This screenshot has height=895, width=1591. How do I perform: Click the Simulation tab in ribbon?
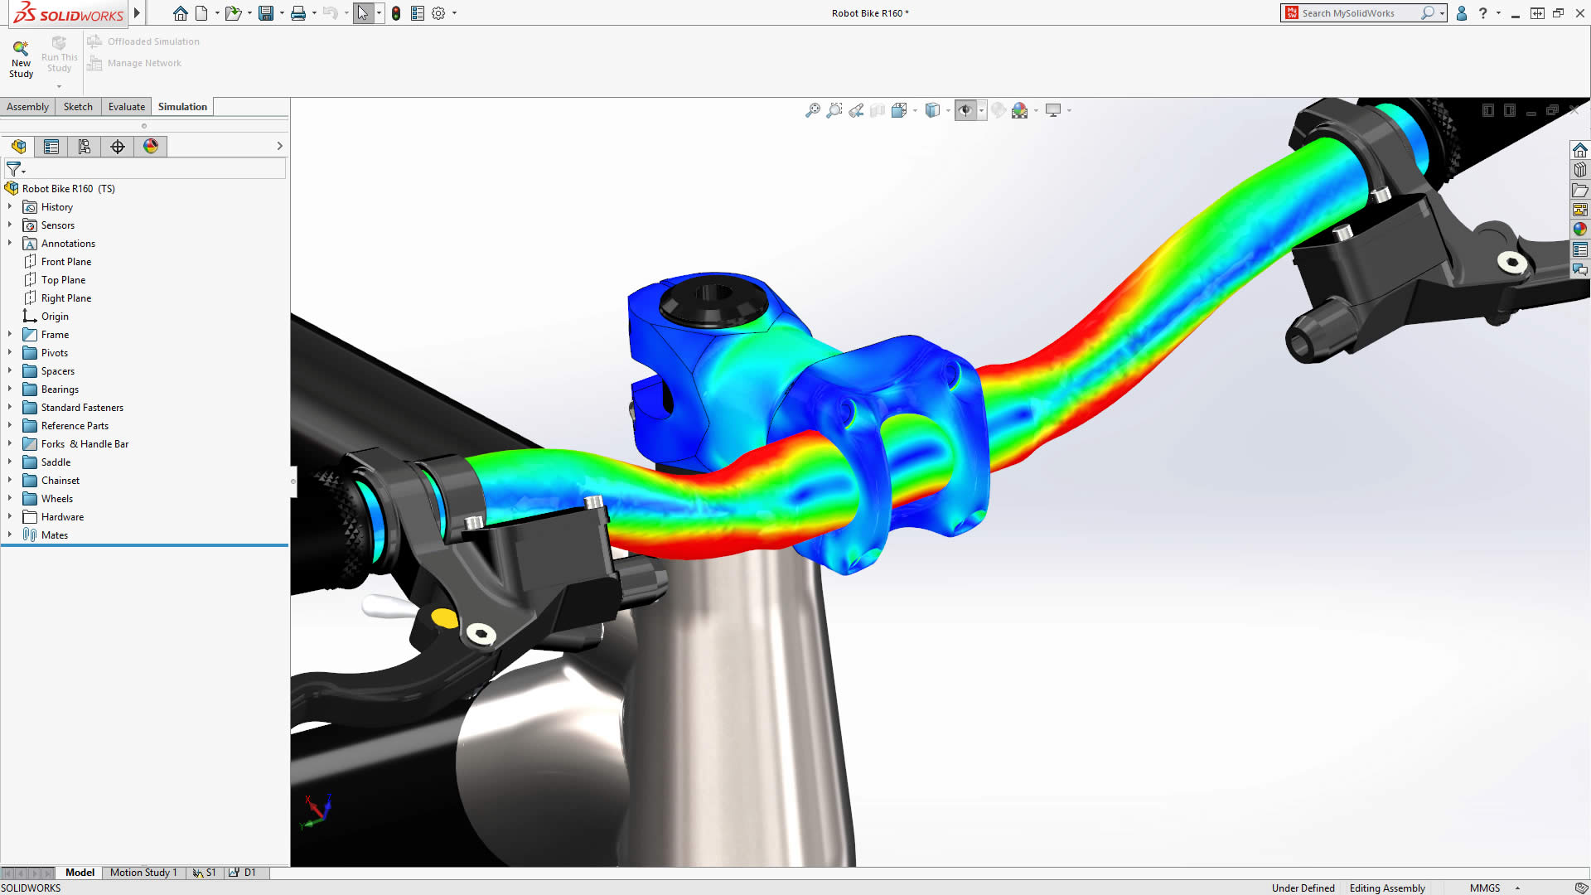pos(182,106)
